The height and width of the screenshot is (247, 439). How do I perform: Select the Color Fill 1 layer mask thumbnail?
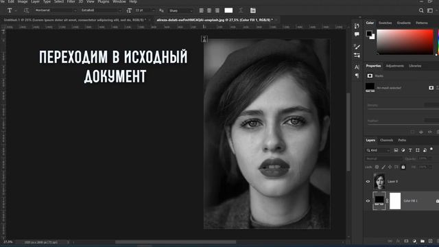click(395, 201)
